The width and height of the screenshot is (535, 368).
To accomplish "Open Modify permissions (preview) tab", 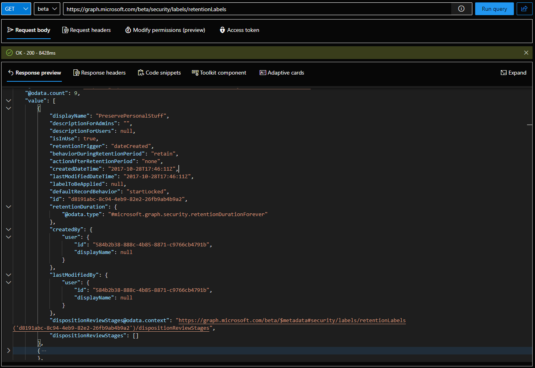I will [165, 30].
